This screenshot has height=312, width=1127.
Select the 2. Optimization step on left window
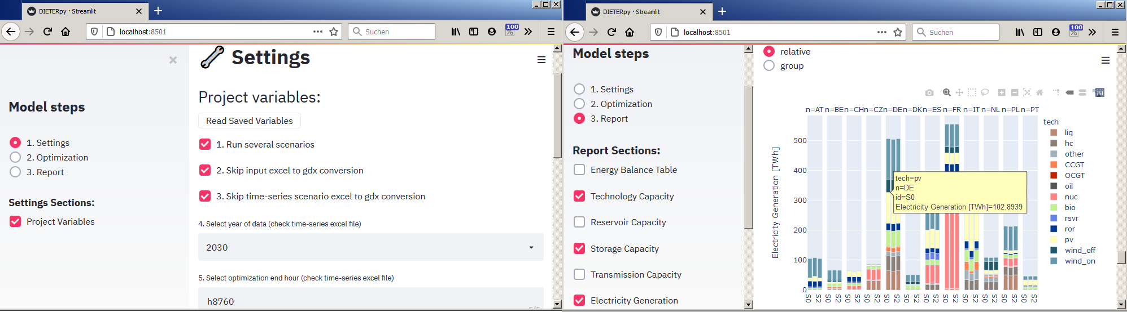tap(16, 157)
